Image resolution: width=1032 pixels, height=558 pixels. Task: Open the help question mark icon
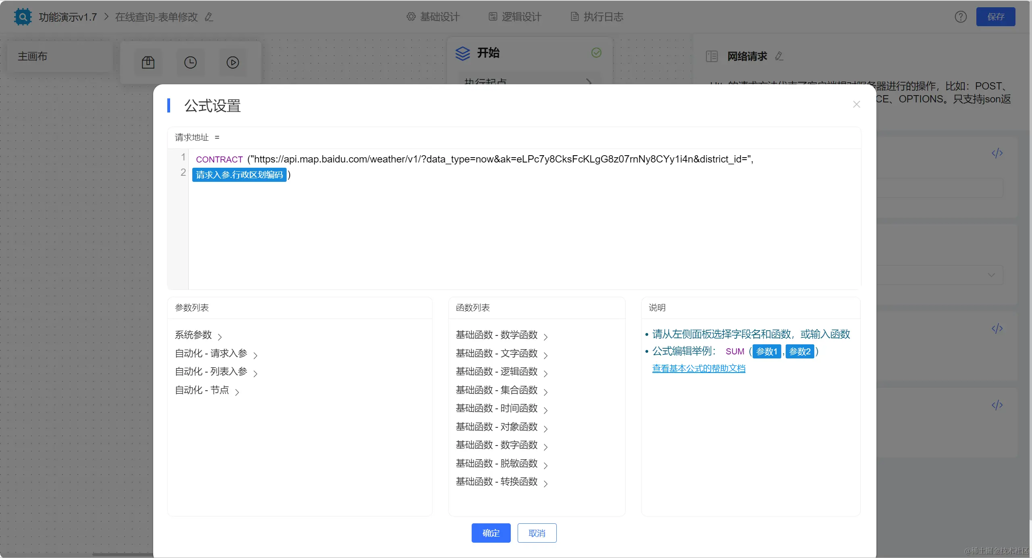click(961, 17)
